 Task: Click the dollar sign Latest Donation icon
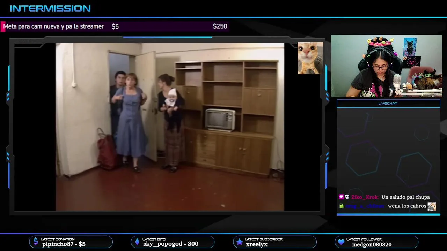point(36,242)
